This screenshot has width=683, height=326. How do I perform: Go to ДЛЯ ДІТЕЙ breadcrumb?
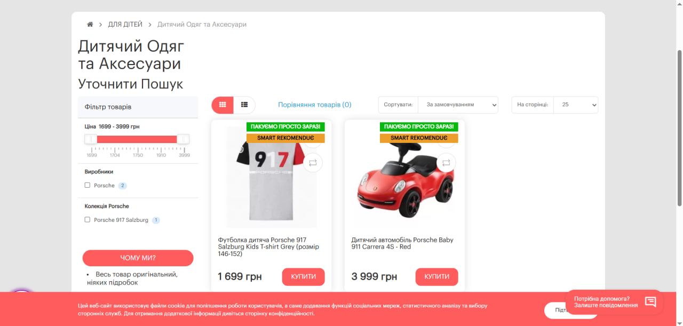125,25
